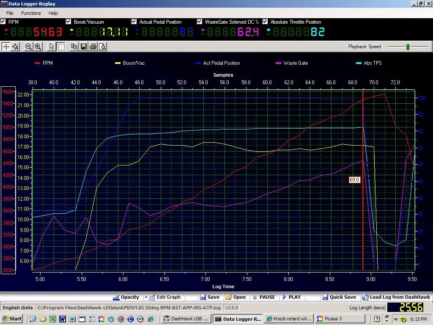This screenshot has width=433, height=325.
Task: Disable the WasteGate Solenoid DC % checkbox
Action: pyautogui.click(x=200, y=22)
